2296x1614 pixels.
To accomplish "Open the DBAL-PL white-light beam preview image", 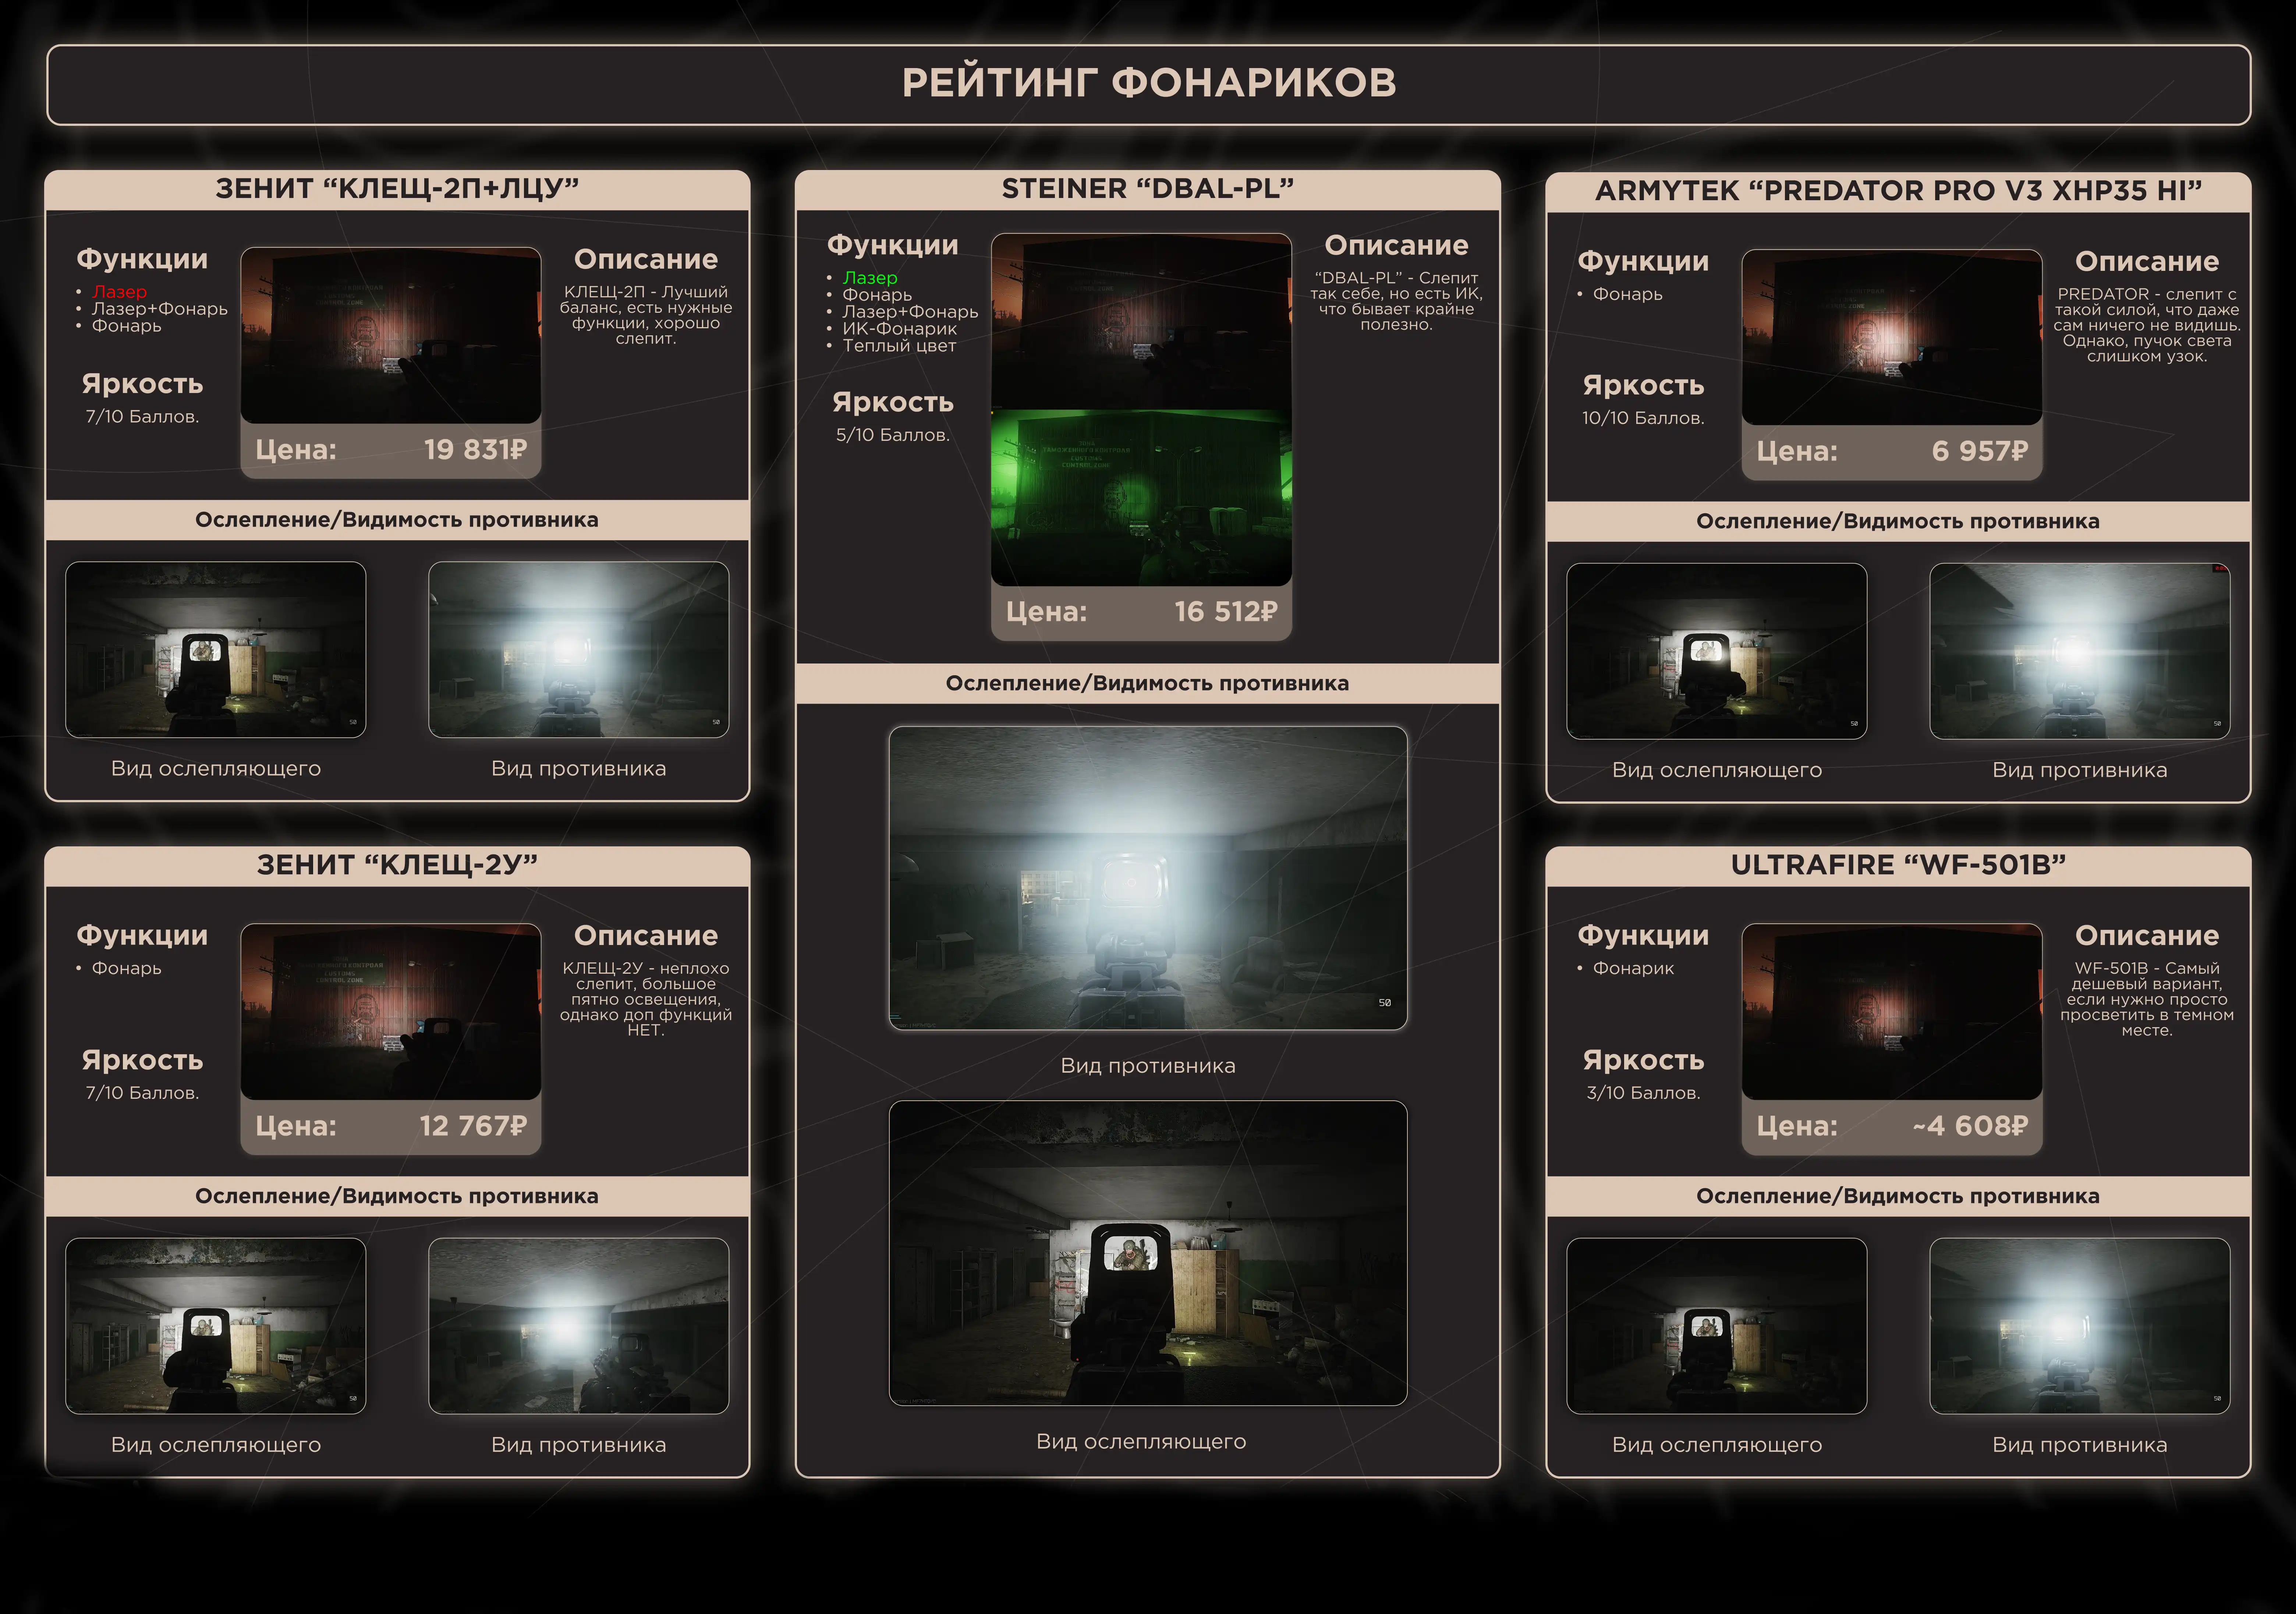I will [1141, 321].
